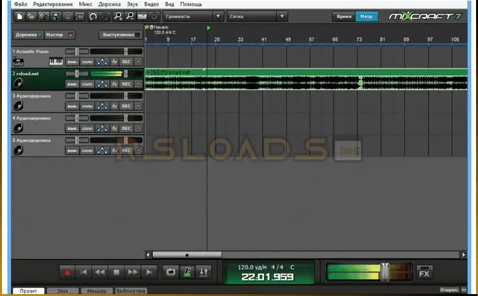Expand options arrow on track 5 Аудиодорожка
Image resolution: width=478 pixels, height=296 pixels.
pyautogui.click(x=137, y=150)
